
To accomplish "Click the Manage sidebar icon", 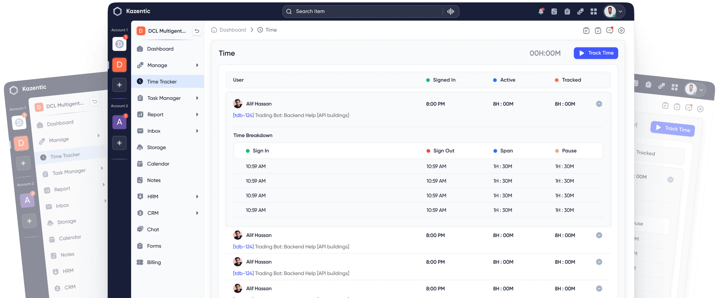I will tap(140, 65).
